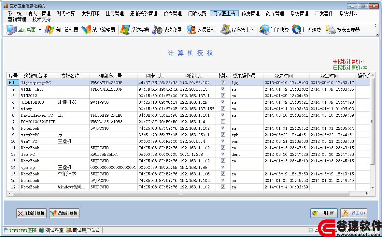Open 系统测试 menu
The width and height of the screenshot is (382, 237).
pos(348,13)
